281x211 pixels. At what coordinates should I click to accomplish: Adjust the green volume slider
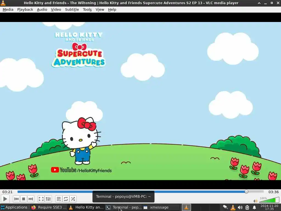pos(269,200)
